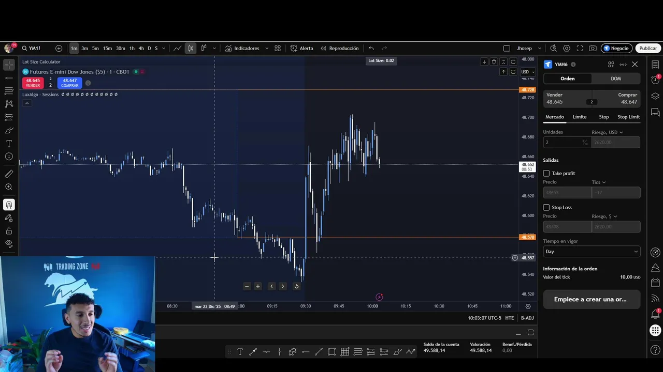
Task: Select the text tool in left toolbar
Action: [x=9, y=143]
